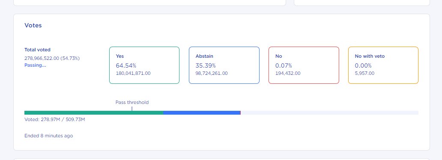Viewport: 442px width, 160px height.
Task: Click the 64.54% Yes percentage
Action: [126, 65]
